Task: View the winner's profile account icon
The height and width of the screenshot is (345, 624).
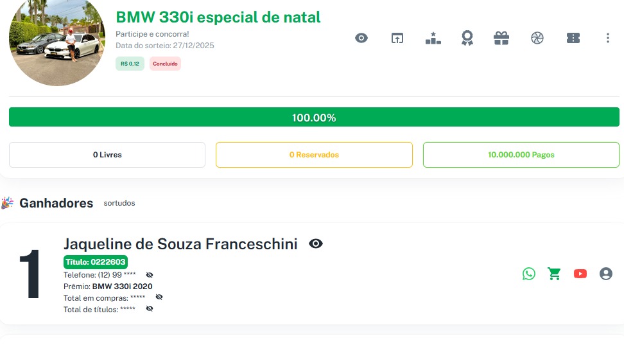Action: pyautogui.click(x=606, y=274)
